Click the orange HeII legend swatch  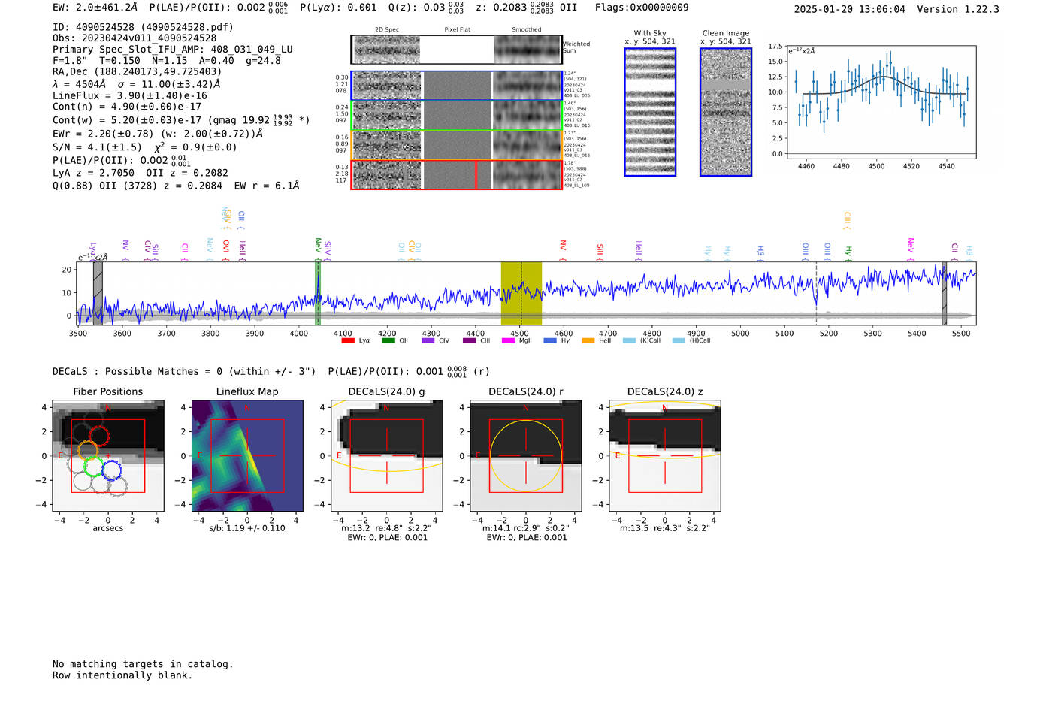coord(588,340)
